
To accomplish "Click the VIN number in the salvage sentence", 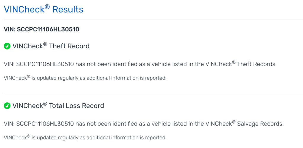I will 45,124.
